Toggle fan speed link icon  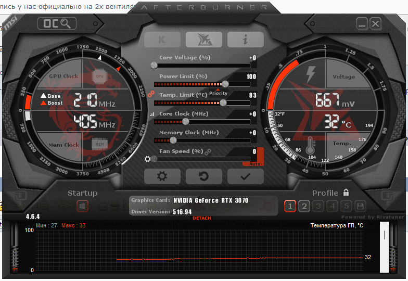(208, 152)
